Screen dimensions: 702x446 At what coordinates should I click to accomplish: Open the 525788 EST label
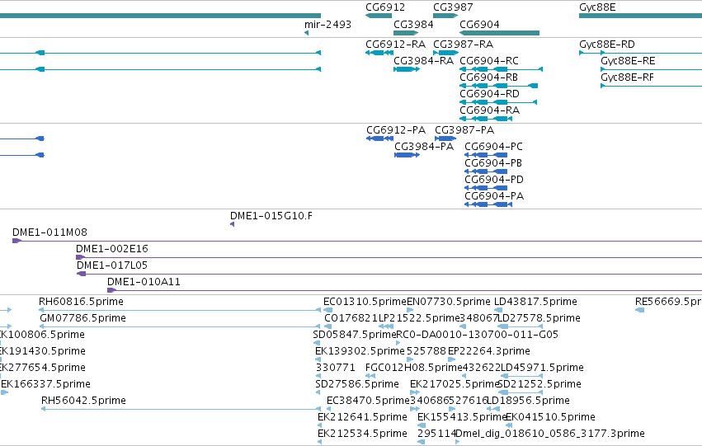pyautogui.click(x=426, y=351)
